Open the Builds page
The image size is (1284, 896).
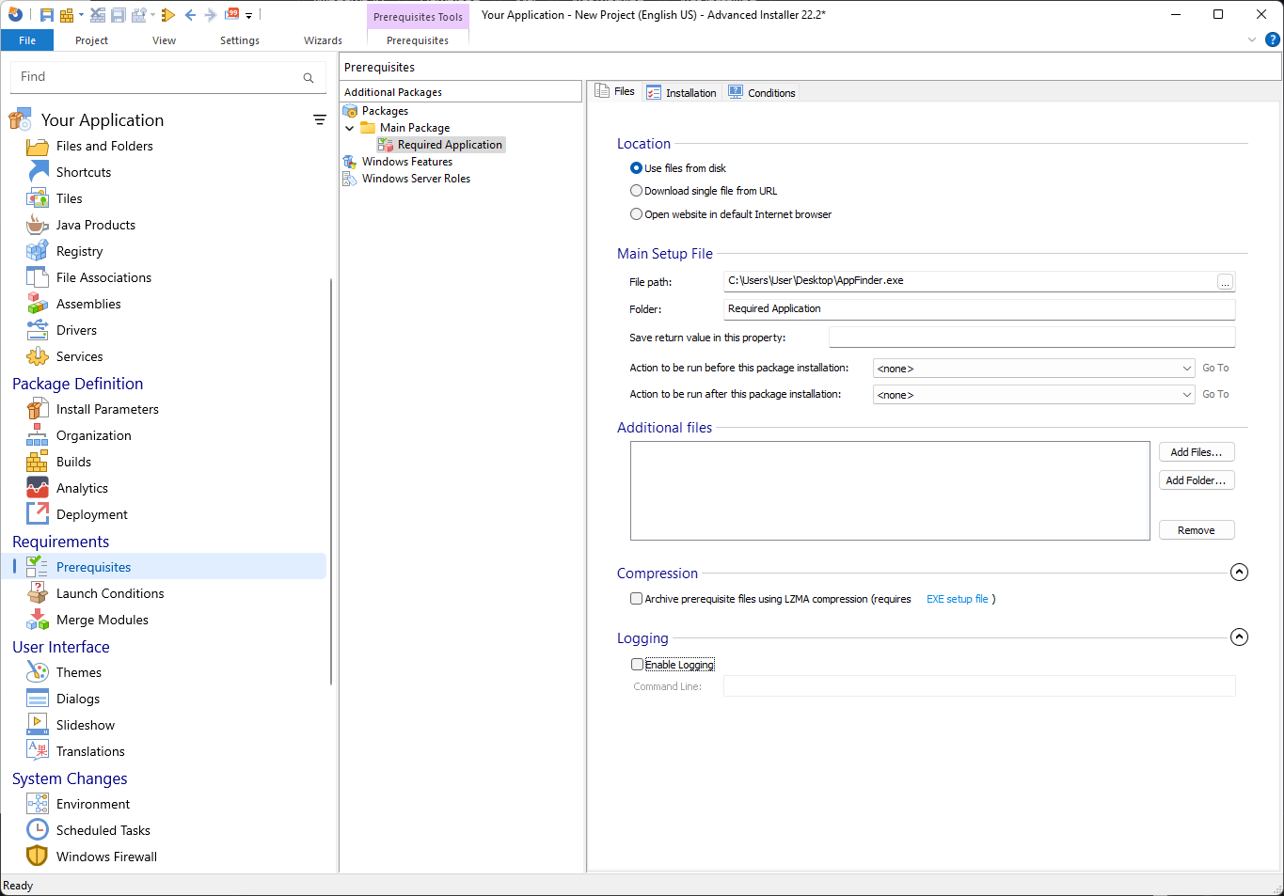pyautogui.click(x=73, y=462)
